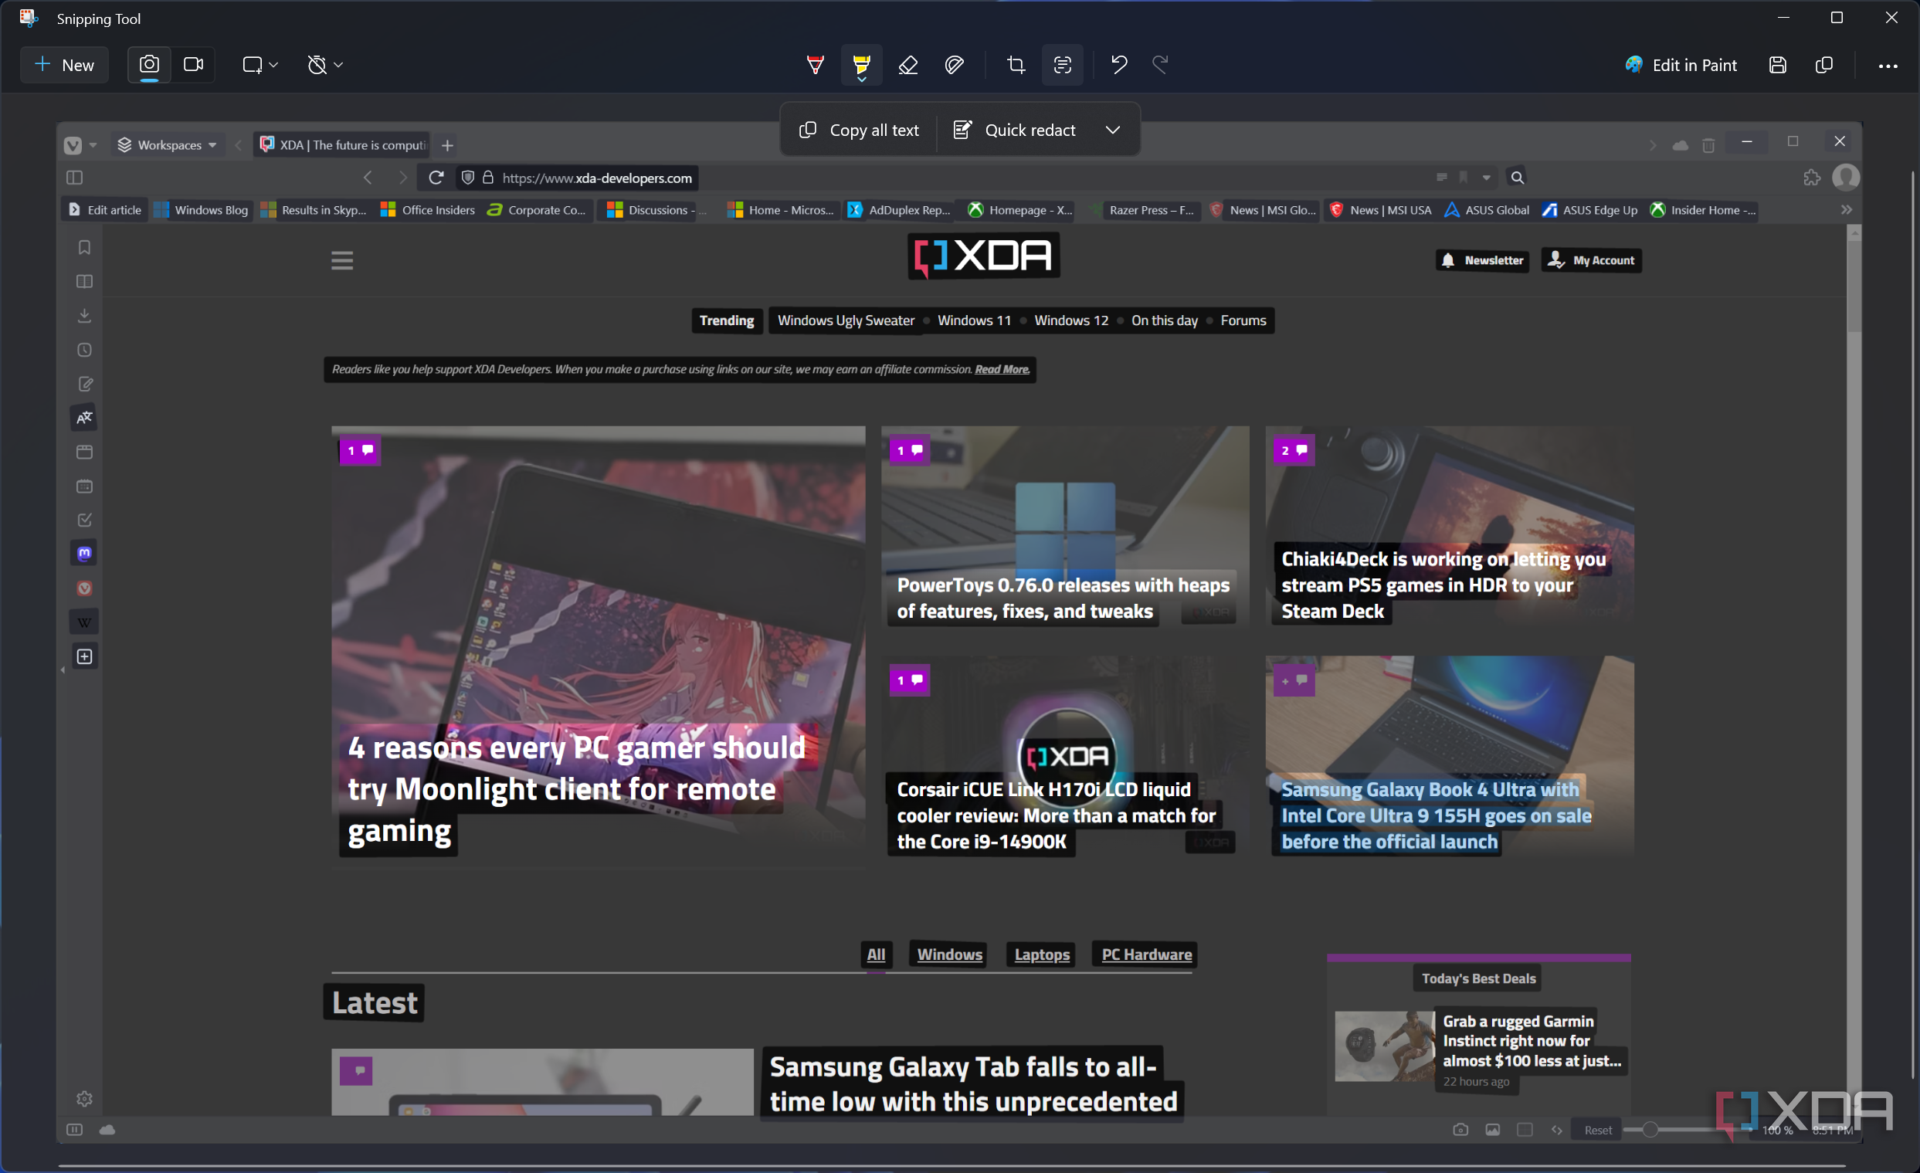Screen dimensions: 1920x1173
Task: Start a New snip
Action: (65, 65)
